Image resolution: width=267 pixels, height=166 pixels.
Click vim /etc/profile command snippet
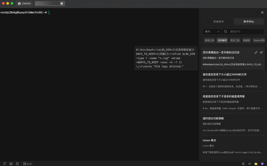tap(232, 130)
